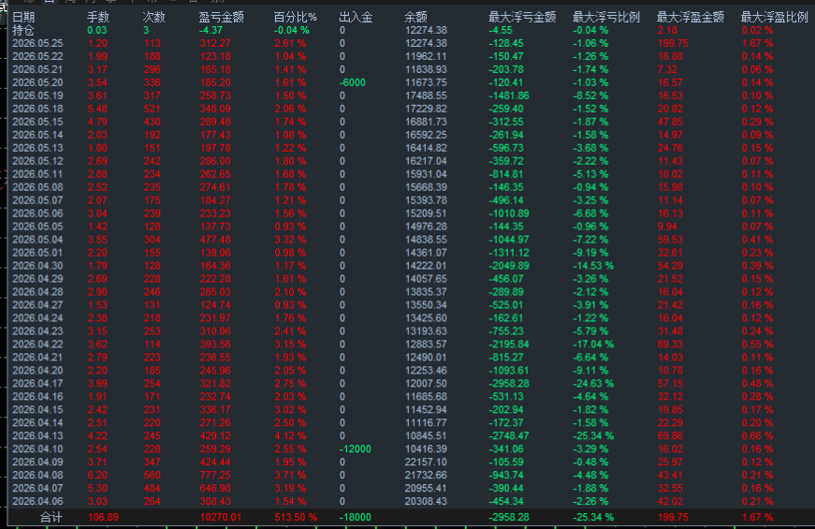Select the 最大浮盈金额 column header

pyautogui.click(x=691, y=17)
